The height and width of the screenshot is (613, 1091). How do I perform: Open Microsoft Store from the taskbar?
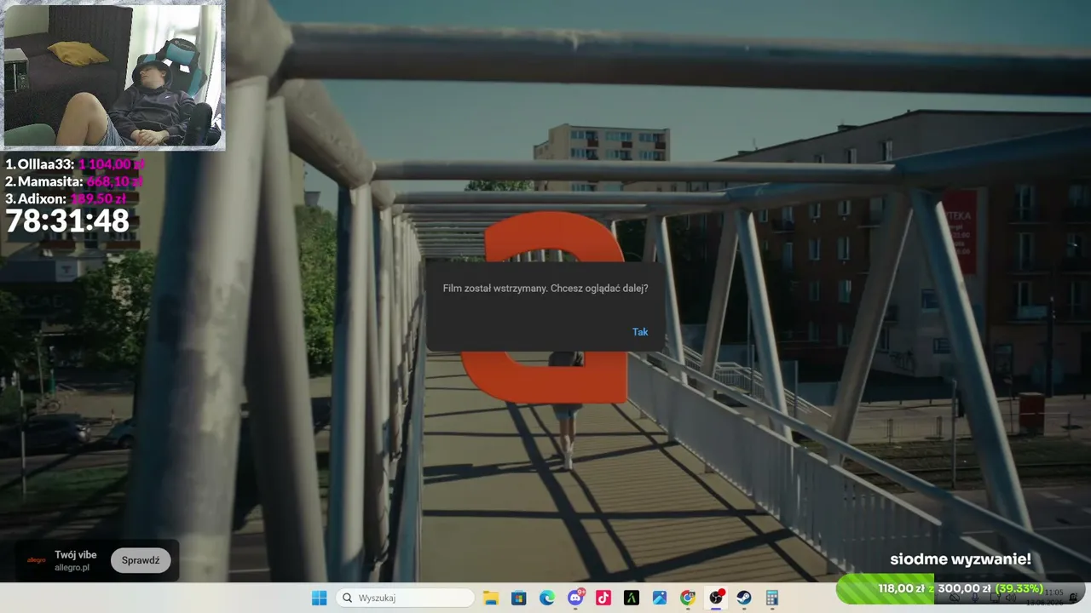coord(518,598)
